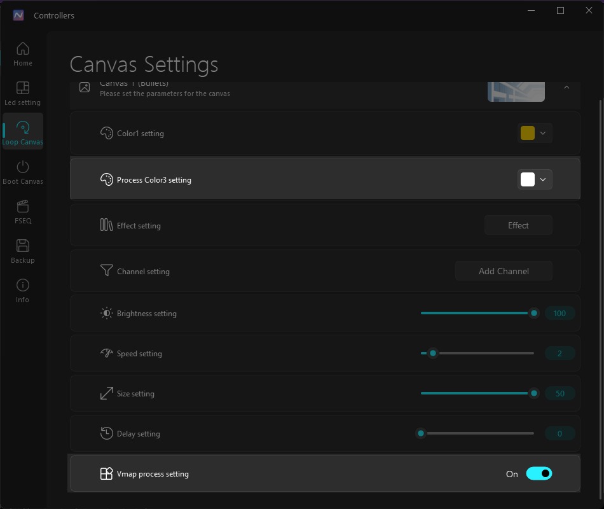604x509 pixels.
Task: Click the Size slider handle
Action: tap(534, 393)
